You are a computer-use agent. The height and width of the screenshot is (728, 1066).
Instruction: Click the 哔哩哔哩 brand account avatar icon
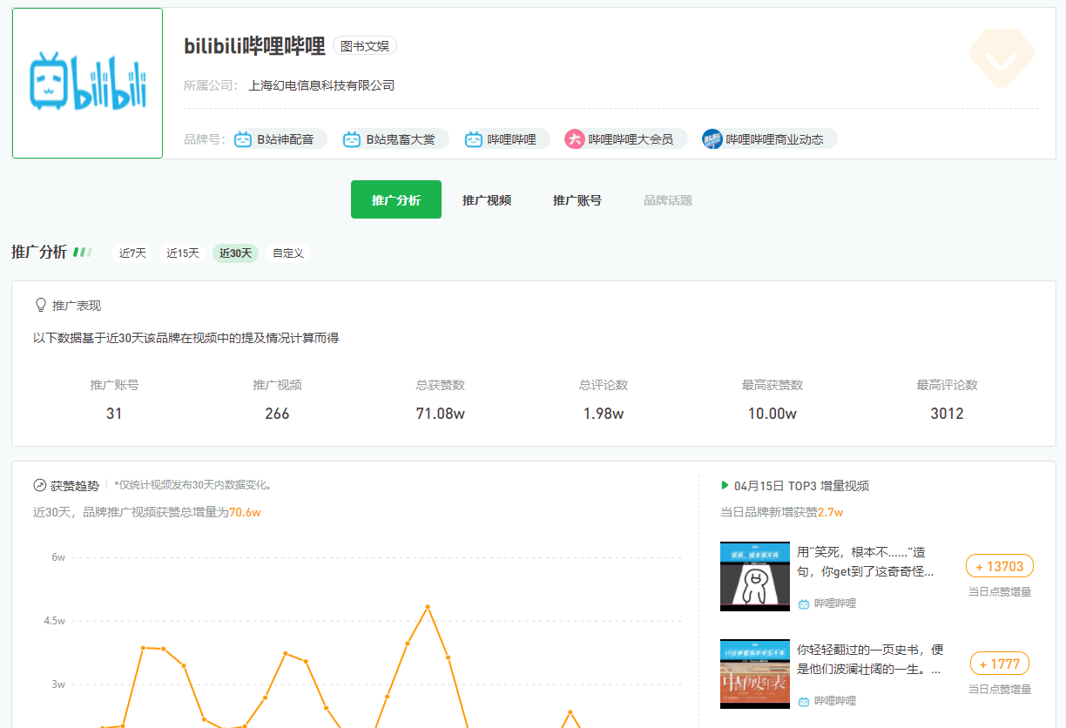[474, 138]
